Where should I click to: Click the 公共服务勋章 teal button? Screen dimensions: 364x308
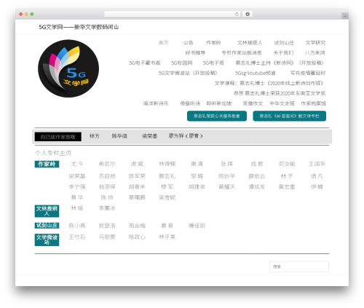point(217,116)
